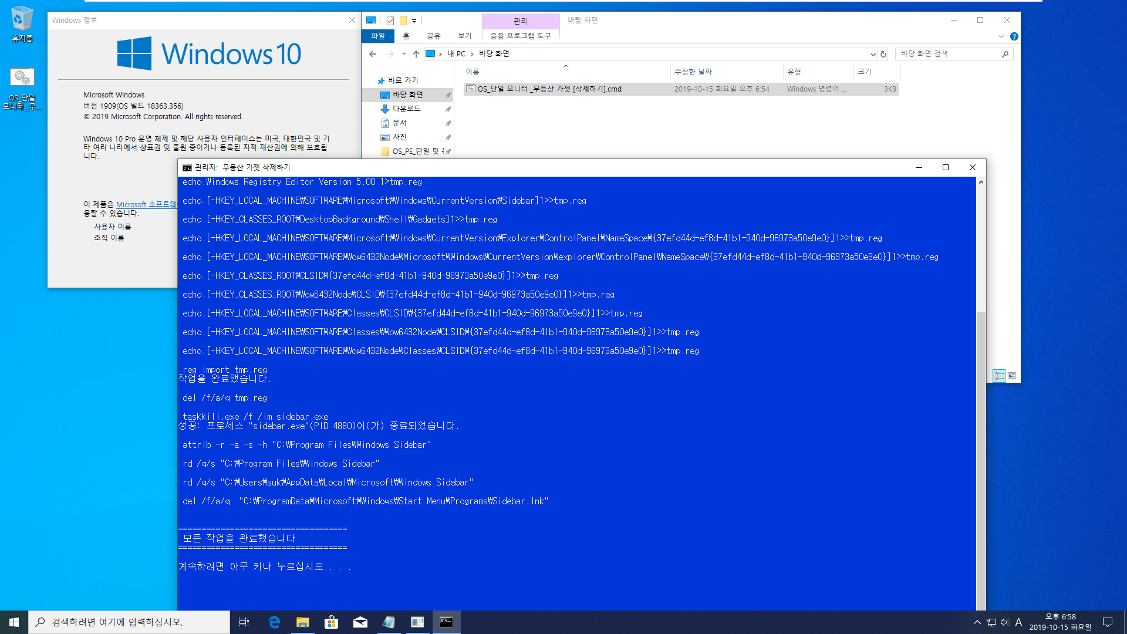This screenshot has height=634, width=1127.
Task: Toggle the IME language indicator A
Action: click(1019, 622)
